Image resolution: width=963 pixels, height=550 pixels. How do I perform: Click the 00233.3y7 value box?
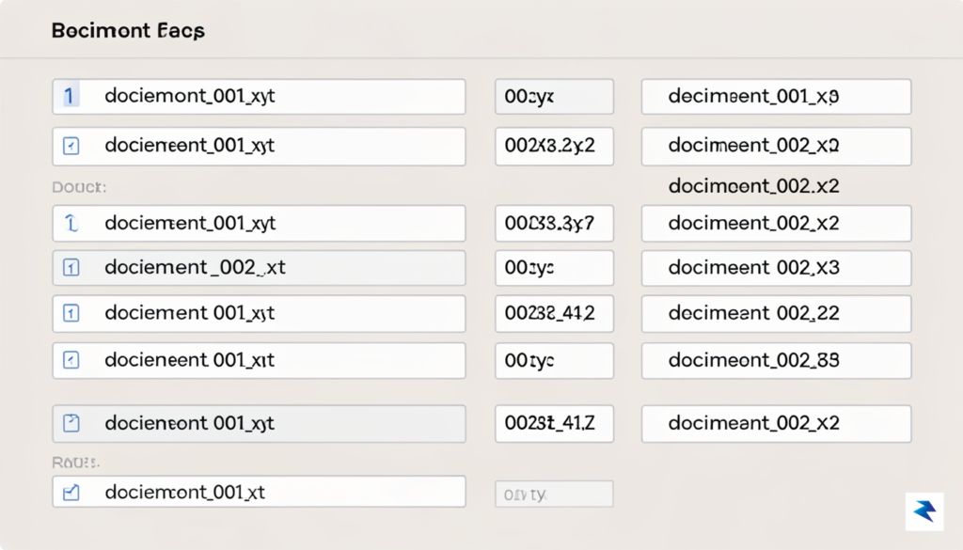pos(554,224)
